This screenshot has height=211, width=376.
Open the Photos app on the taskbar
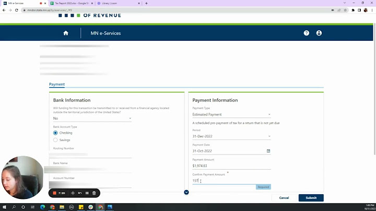click(x=110, y=207)
